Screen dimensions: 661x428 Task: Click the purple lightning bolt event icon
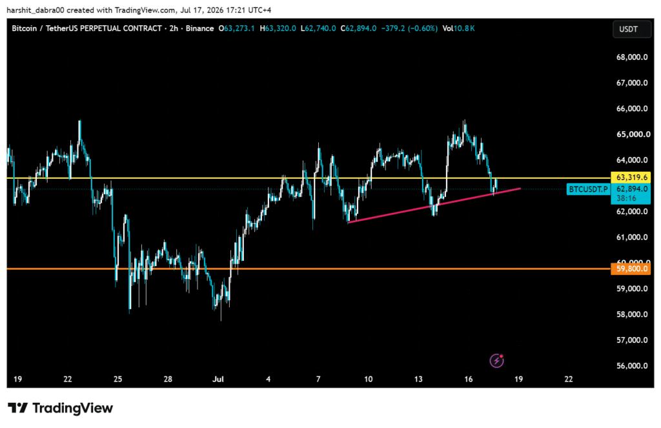[x=496, y=360]
